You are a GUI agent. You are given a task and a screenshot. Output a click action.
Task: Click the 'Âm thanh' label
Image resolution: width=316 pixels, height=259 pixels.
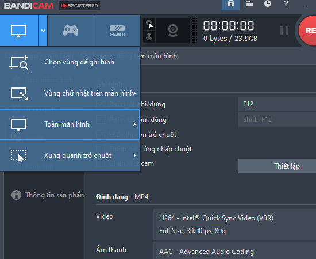click(111, 250)
